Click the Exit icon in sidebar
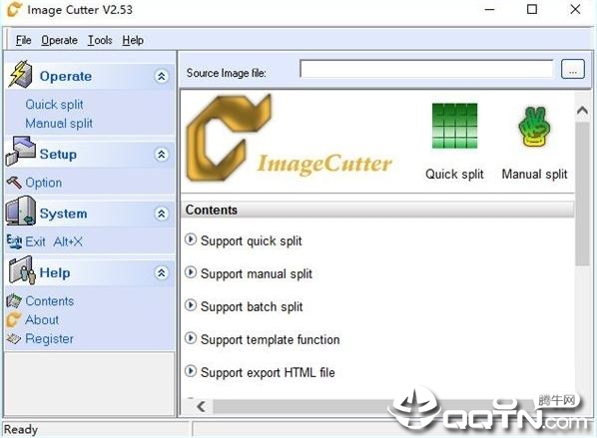Viewport: 597px width, 438px height. point(14,241)
